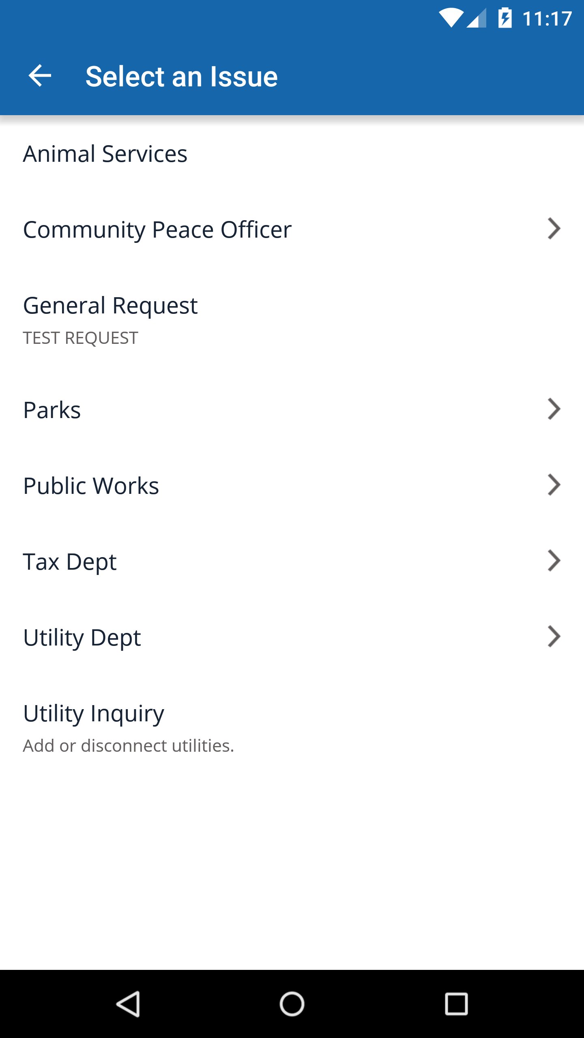Tap the cellular signal icon
This screenshot has height=1038, width=584.
click(477, 18)
